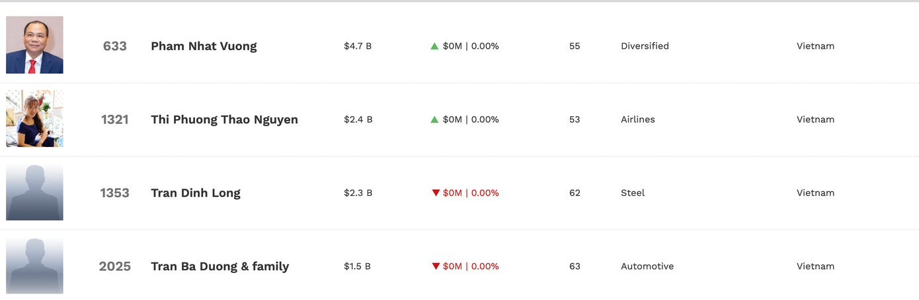Select the Tran Dinh Long name

pyautogui.click(x=196, y=193)
